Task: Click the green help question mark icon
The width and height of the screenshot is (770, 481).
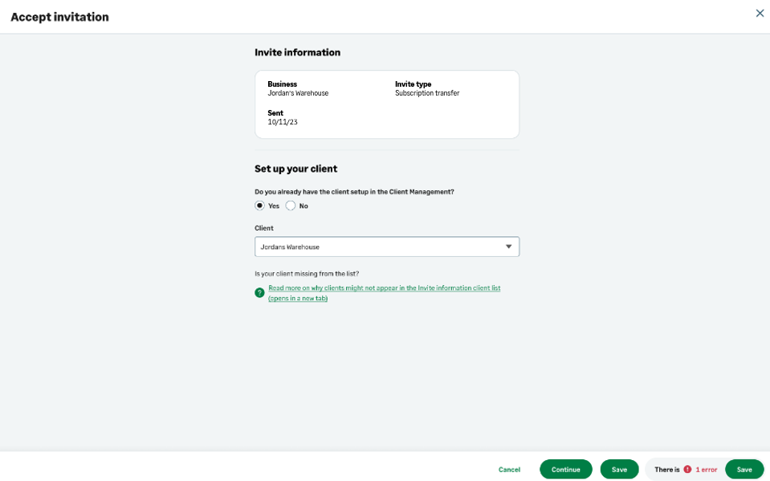Action: point(259,293)
